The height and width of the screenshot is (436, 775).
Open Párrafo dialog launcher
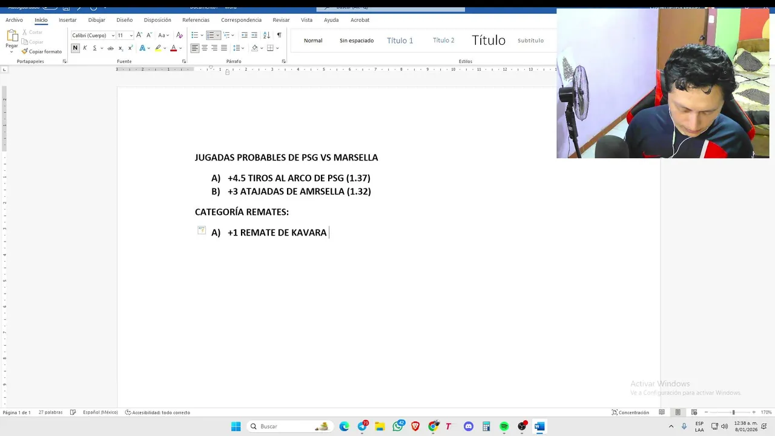click(283, 61)
